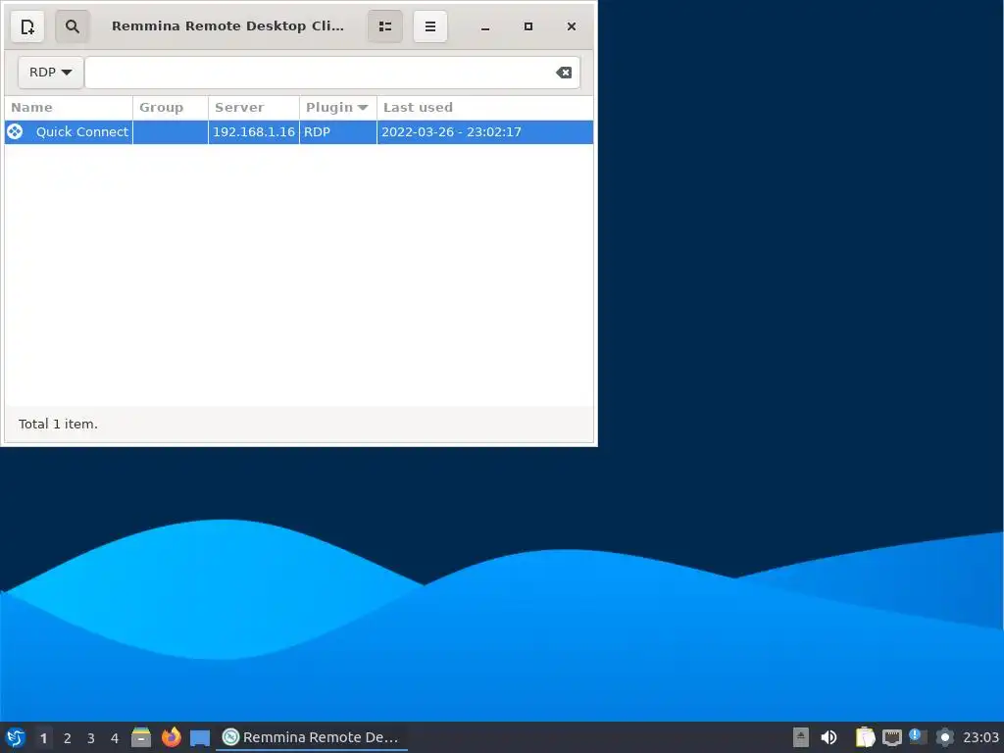Open the Remmina system tray icon
This screenshot has height=753, width=1004.
(x=945, y=737)
